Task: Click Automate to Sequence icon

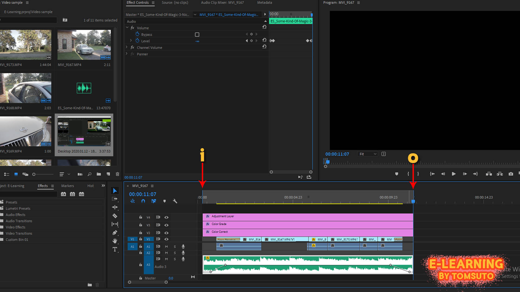Action: pos(80,174)
